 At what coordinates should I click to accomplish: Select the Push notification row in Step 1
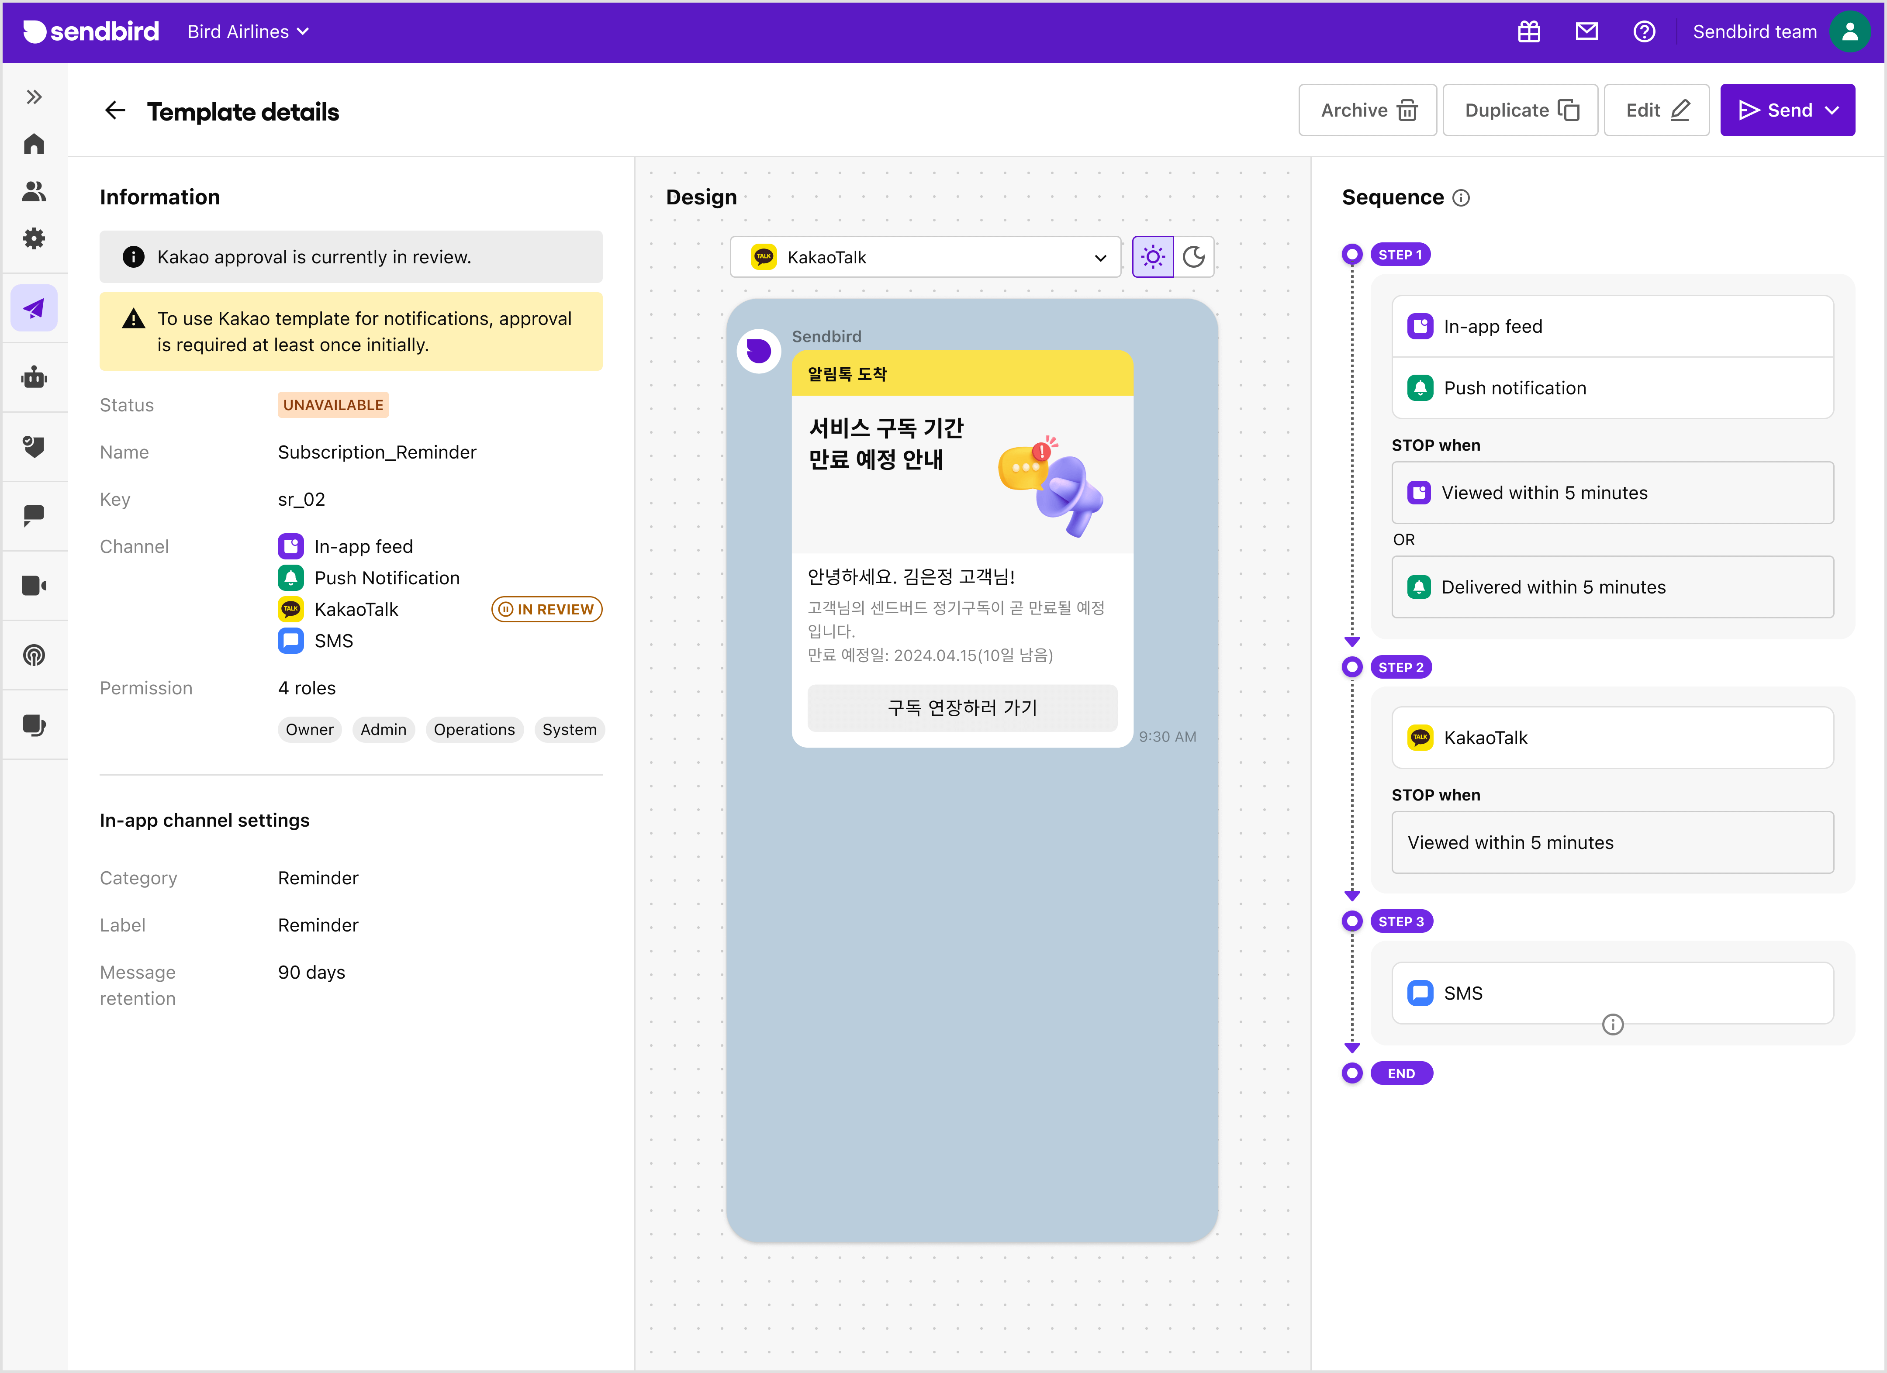pos(1612,388)
